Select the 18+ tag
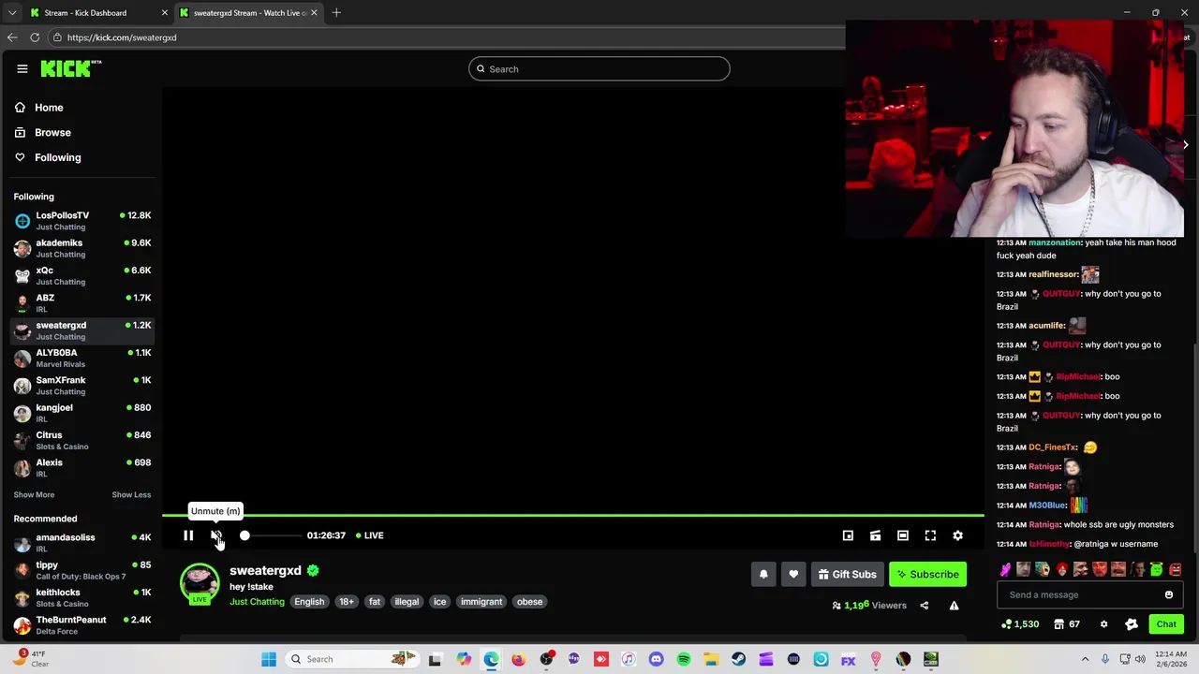Image resolution: width=1199 pixels, height=674 pixels. tap(347, 602)
